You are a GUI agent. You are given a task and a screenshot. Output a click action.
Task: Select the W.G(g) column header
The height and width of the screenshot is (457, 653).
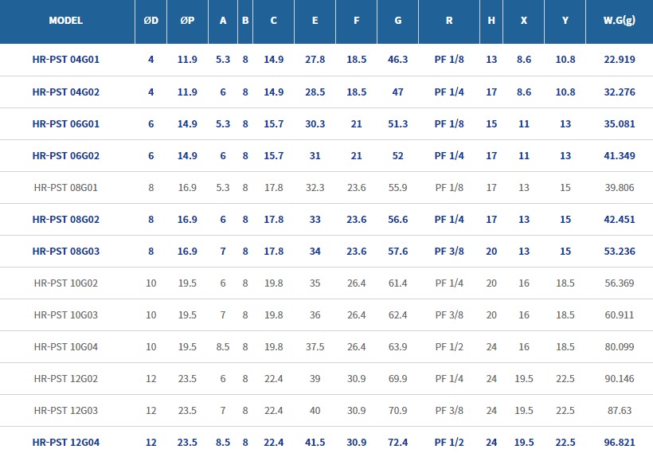pos(620,21)
